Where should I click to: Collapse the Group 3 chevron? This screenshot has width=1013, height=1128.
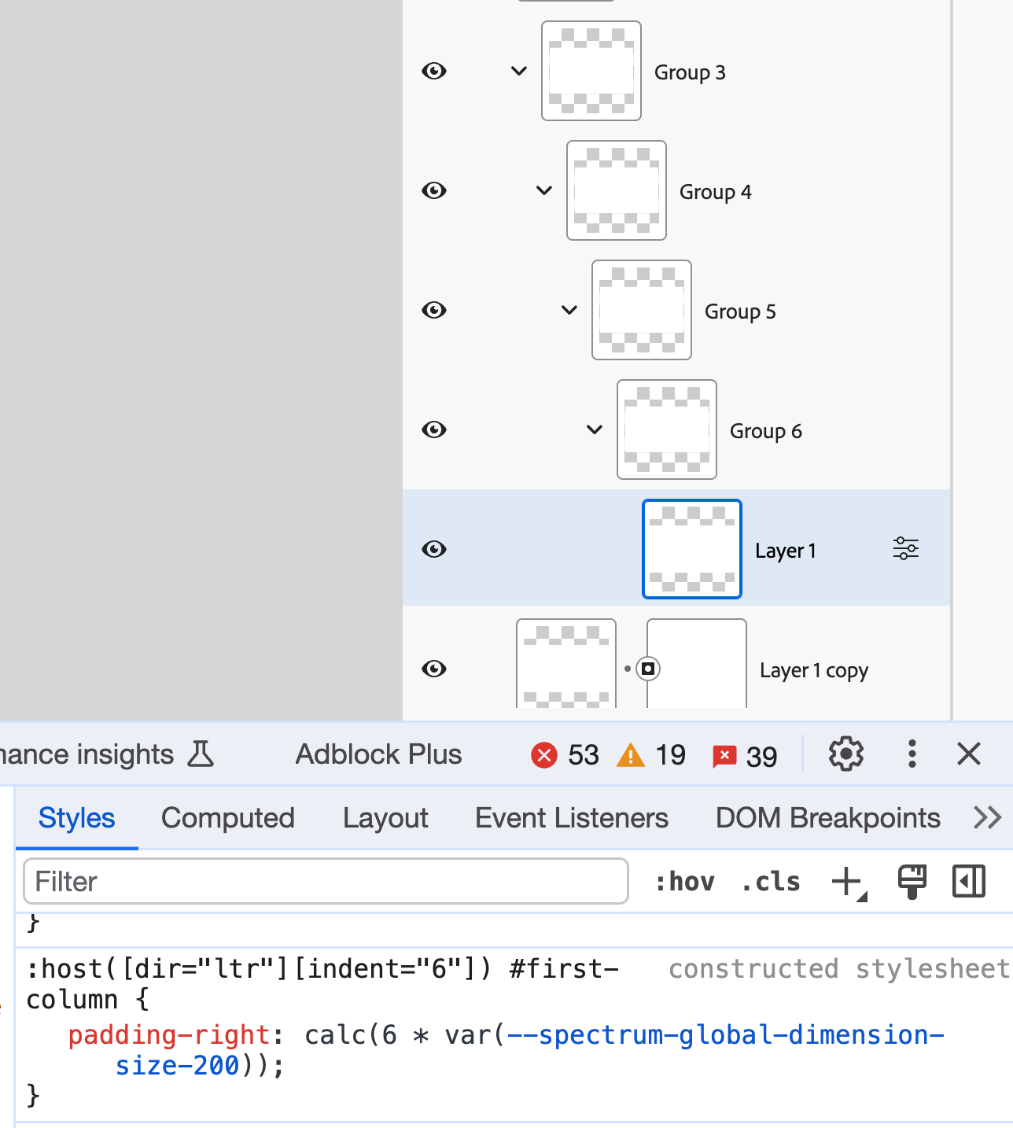[519, 72]
